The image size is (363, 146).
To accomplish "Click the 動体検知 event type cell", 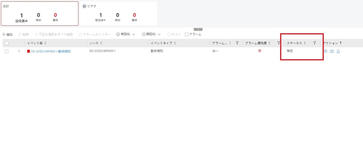I will click(157, 51).
